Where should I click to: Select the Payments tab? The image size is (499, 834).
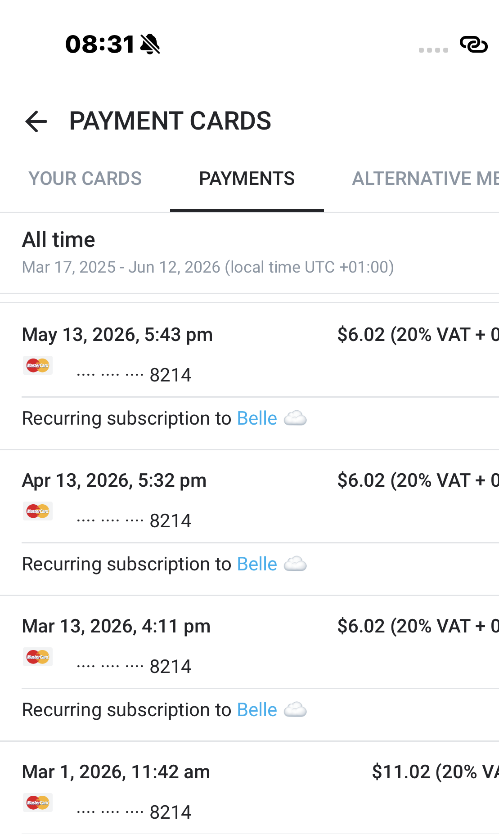pyautogui.click(x=247, y=179)
